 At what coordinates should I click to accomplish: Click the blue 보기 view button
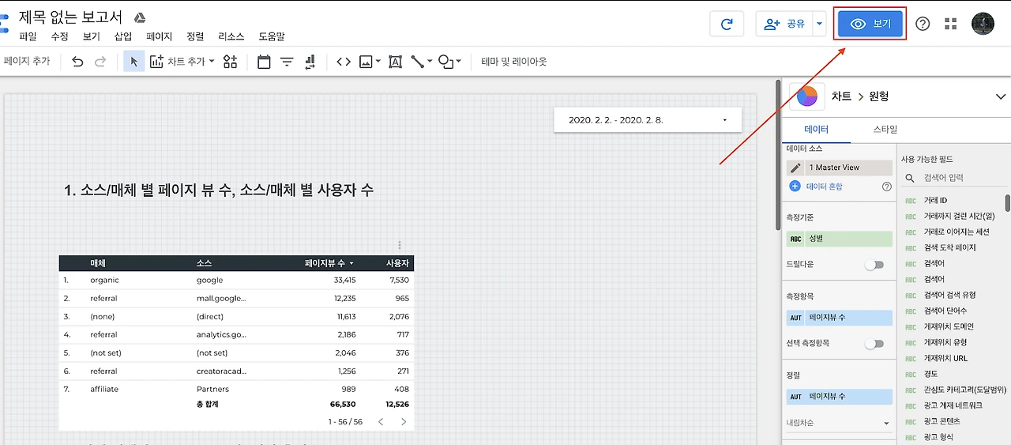[x=870, y=24]
